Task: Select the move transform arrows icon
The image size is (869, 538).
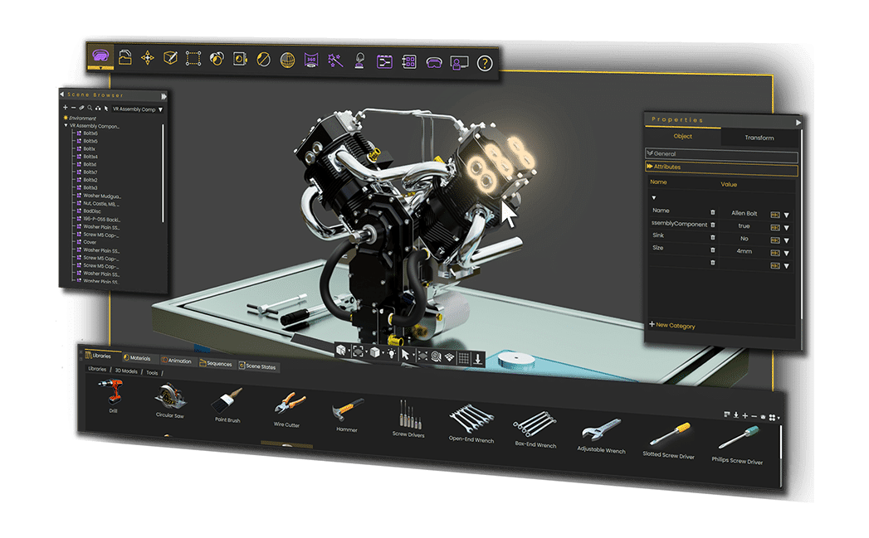Action: (x=148, y=58)
